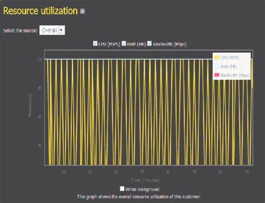Click the Resource utilization heading
Screen dimensions: 265x203
(40, 11)
